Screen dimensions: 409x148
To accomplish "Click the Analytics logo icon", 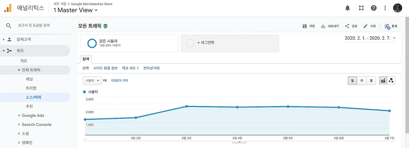I will (8, 8).
